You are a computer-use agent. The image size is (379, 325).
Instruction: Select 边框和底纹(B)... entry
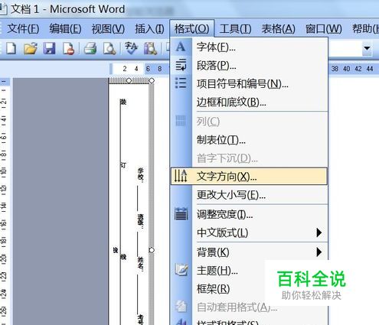click(x=249, y=102)
